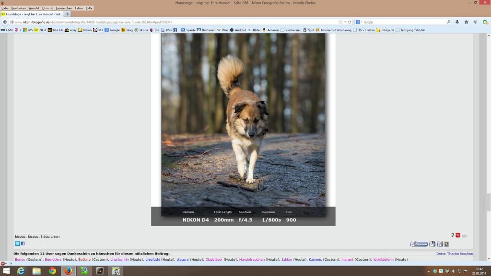Click the vertical scrollbar thumb

488,202
